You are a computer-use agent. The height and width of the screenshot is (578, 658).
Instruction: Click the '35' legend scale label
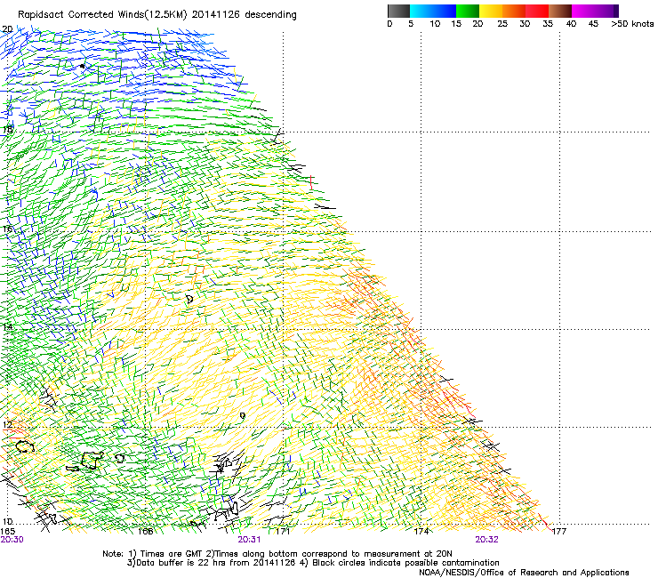coord(548,24)
